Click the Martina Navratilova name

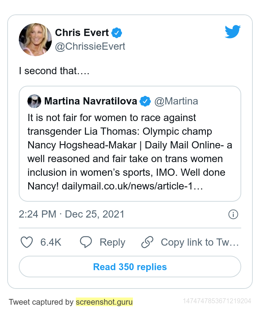91,101
